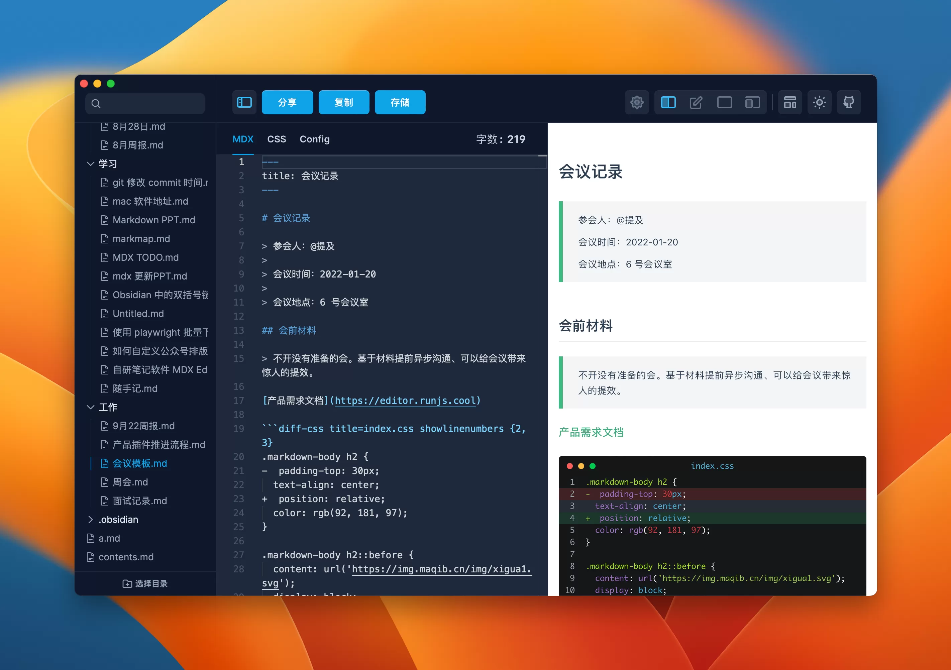Select the edit-only mode pencil icon
The image size is (951, 670).
tap(696, 102)
